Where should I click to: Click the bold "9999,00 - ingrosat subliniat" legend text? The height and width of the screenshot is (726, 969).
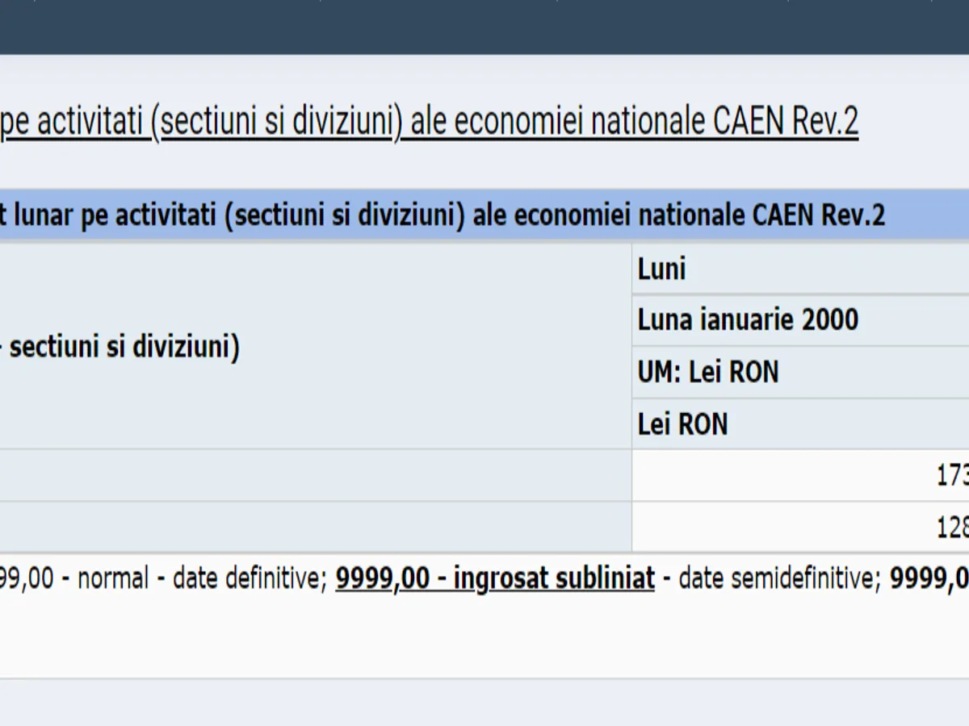click(494, 578)
